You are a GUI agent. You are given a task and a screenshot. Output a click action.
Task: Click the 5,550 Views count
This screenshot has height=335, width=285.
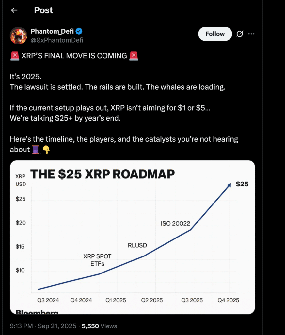click(x=99, y=326)
